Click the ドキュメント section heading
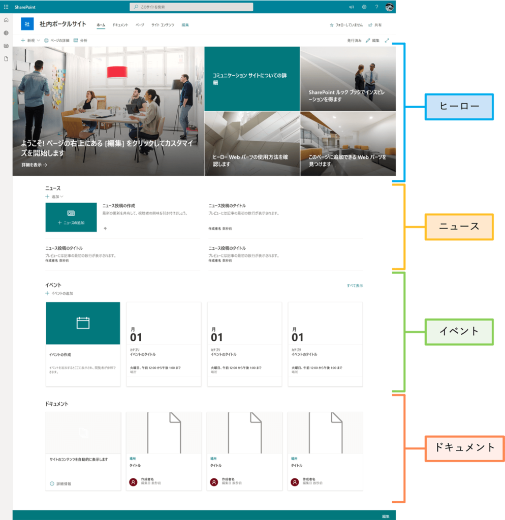Image resolution: width=505 pixels, height=520 pixels. tap(57, 404)
